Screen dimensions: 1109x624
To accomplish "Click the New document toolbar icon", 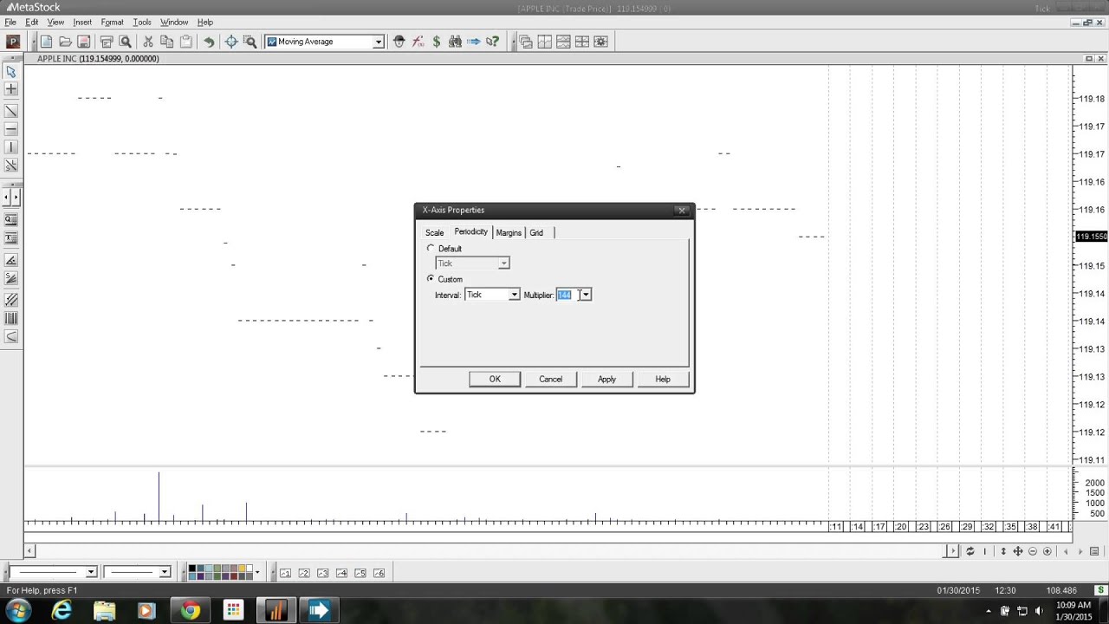I will (x=47, y=42).
